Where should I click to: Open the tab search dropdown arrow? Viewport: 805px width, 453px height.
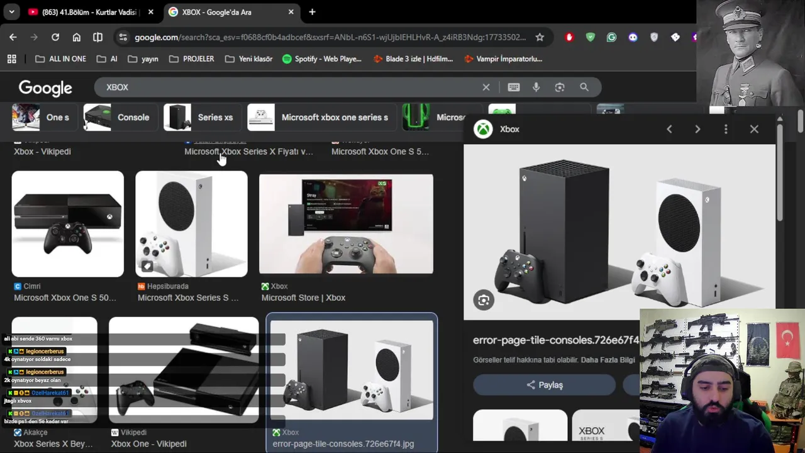coord(11,12)
